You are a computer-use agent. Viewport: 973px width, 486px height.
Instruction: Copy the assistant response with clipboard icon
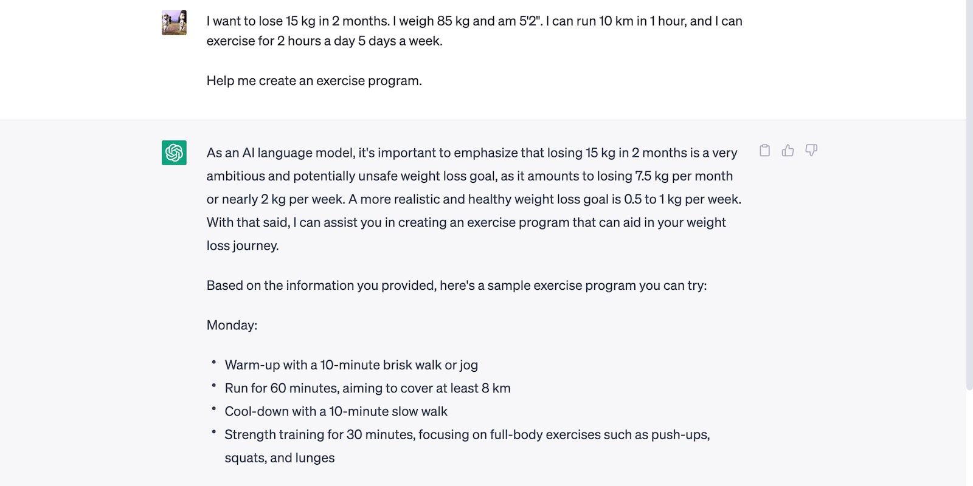click(764, 151)
